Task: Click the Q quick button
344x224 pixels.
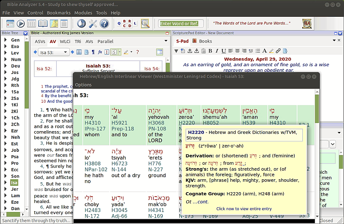Action: (x=119, y=24)
